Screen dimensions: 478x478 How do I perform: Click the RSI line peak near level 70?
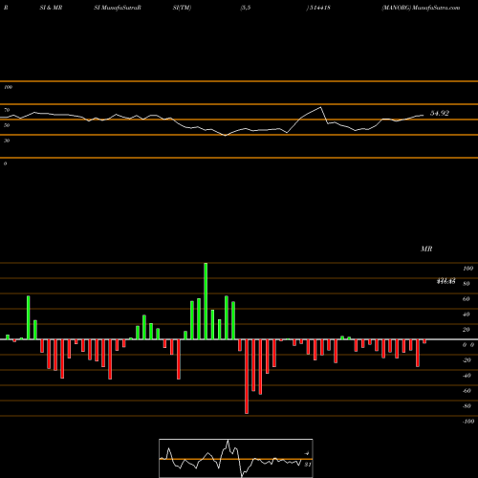[320, 107]
